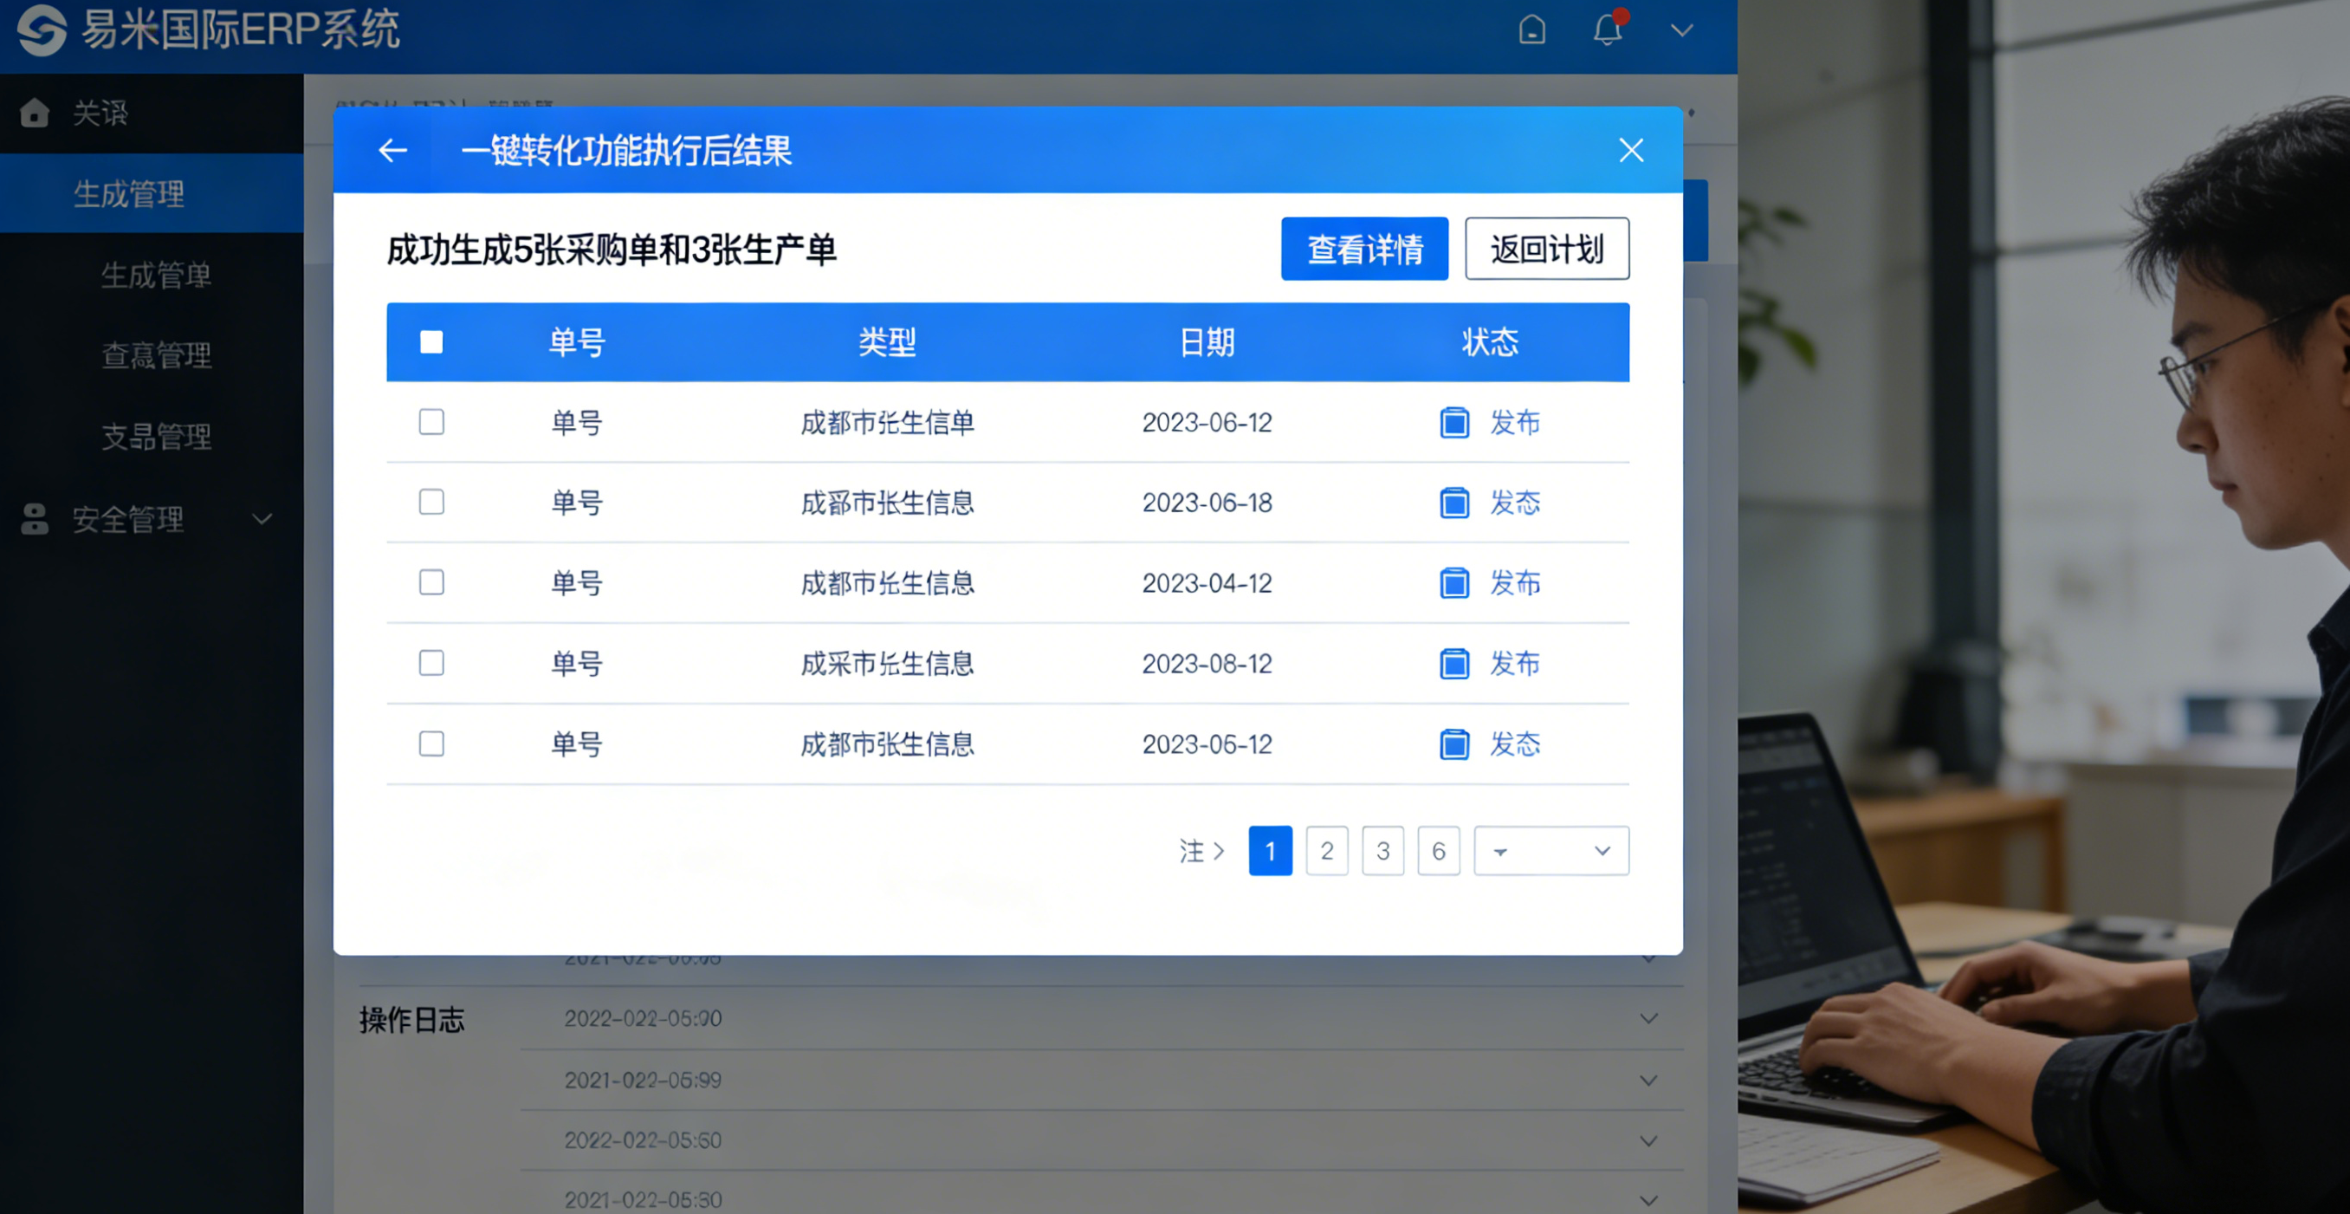
Task: Click the ERP system logo icon
Action: (x=42, y=30)
